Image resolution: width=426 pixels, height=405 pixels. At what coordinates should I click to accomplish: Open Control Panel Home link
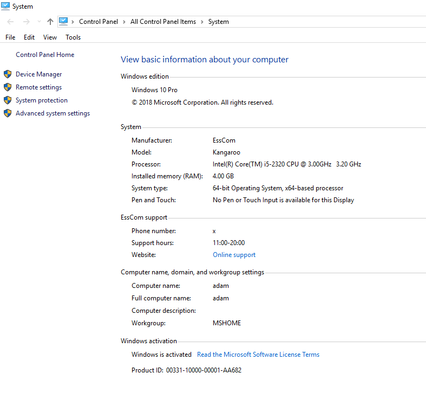pos(45,55)
